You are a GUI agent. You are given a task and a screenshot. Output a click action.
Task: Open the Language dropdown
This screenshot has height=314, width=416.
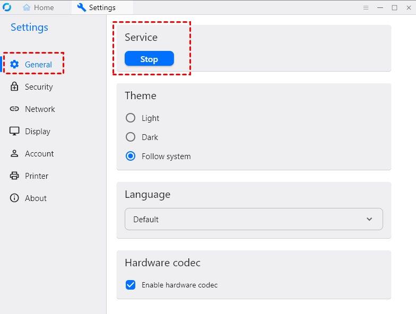[254, 219]
